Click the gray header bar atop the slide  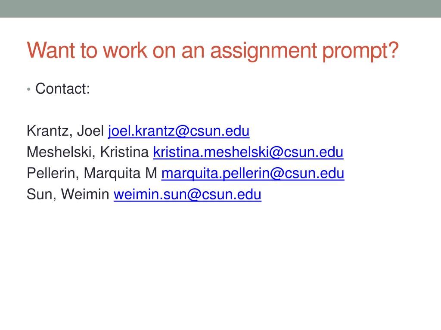(220, 9)
